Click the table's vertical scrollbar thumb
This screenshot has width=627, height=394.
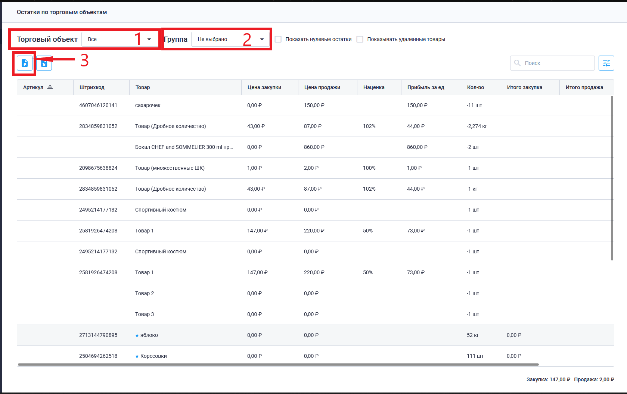coord(612,178)
